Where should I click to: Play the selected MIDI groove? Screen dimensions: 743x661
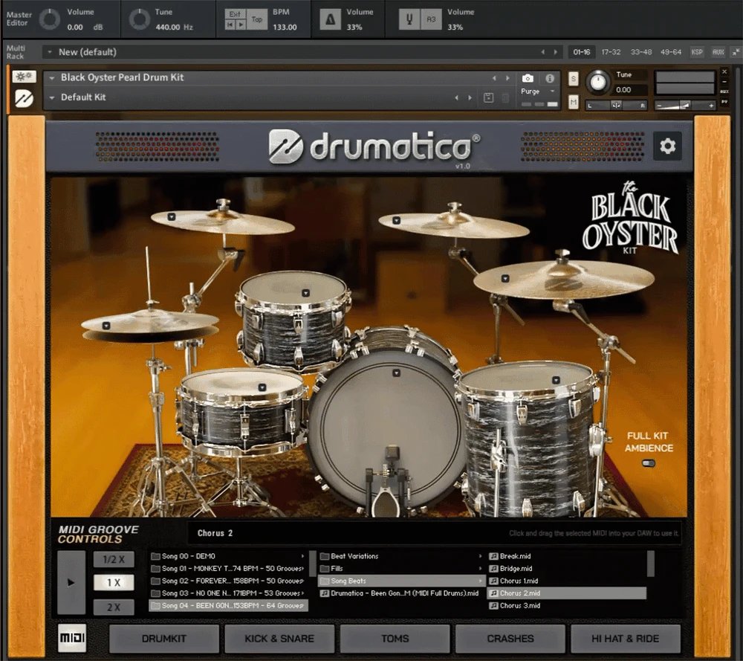(71, 582)
